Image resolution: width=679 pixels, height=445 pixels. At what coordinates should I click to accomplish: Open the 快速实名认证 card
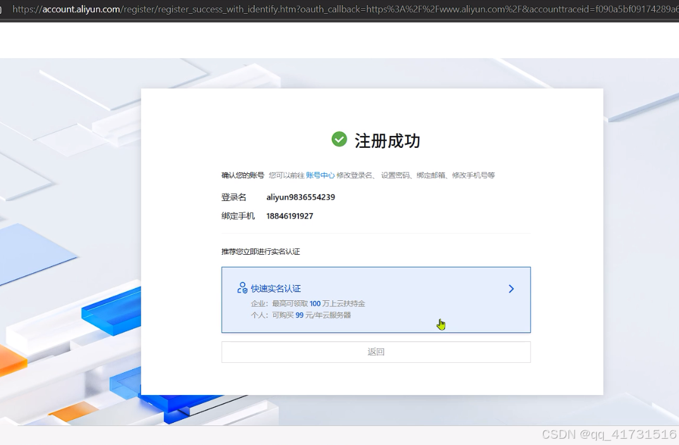point(376,300)
